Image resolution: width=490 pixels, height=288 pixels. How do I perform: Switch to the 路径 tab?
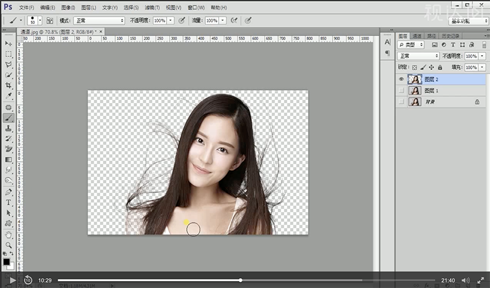pos(432,36)
